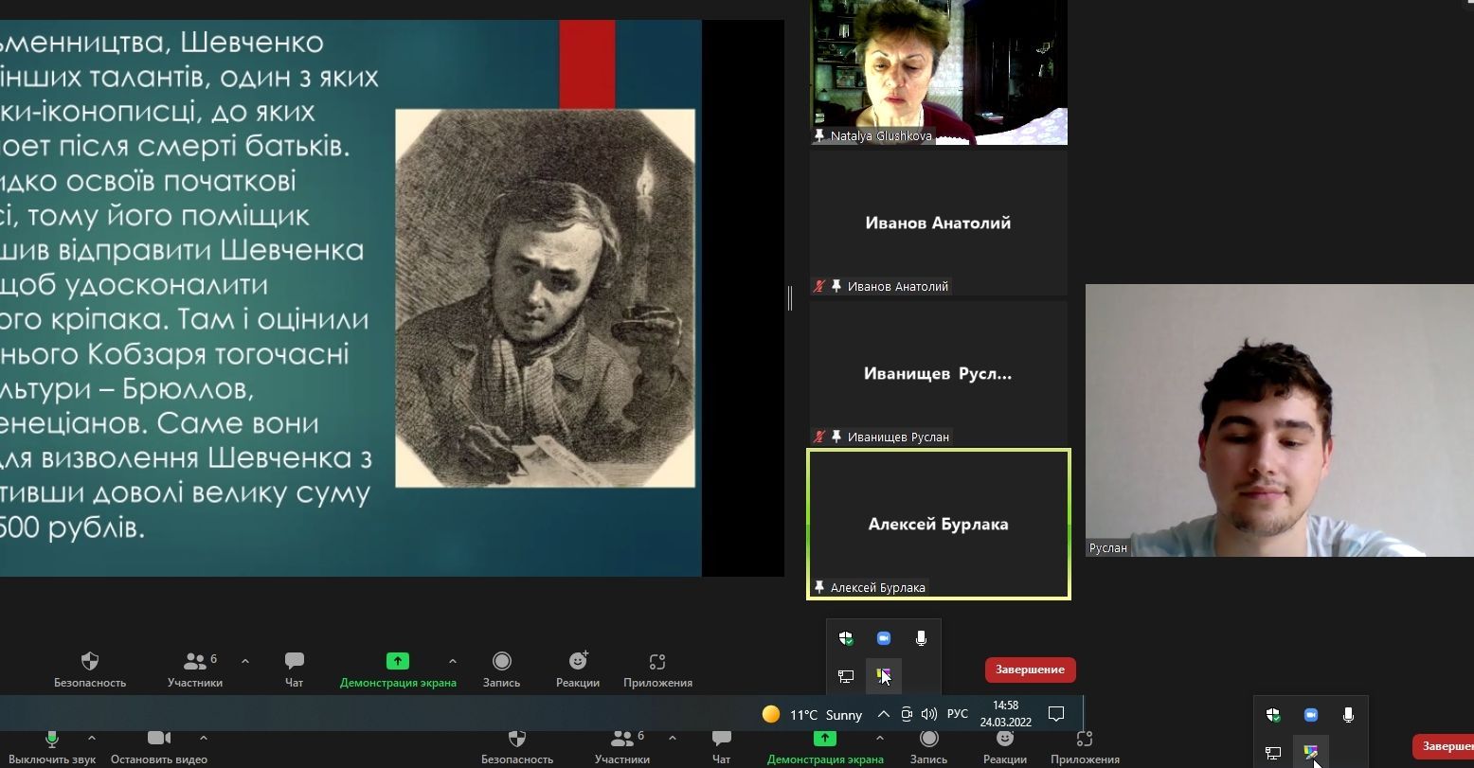Click Демонстрация экрана in the bottom-most toolbar
The width and height of the screenshot is (1474, 768).
[x=825, y=747]
